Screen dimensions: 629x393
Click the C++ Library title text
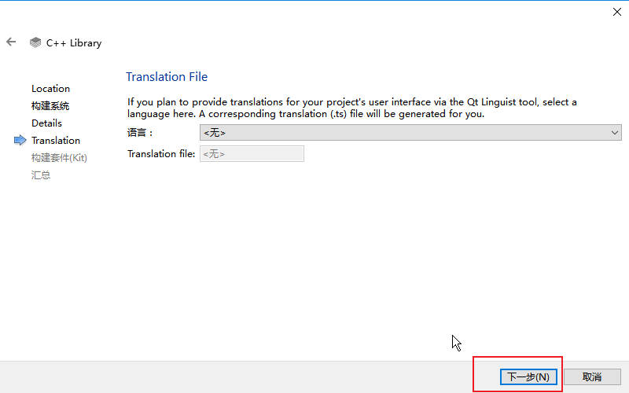click(74, 43)
